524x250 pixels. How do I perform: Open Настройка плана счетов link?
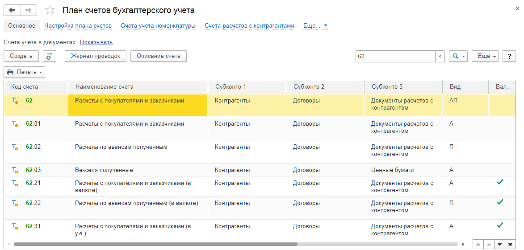click(78, 26)
